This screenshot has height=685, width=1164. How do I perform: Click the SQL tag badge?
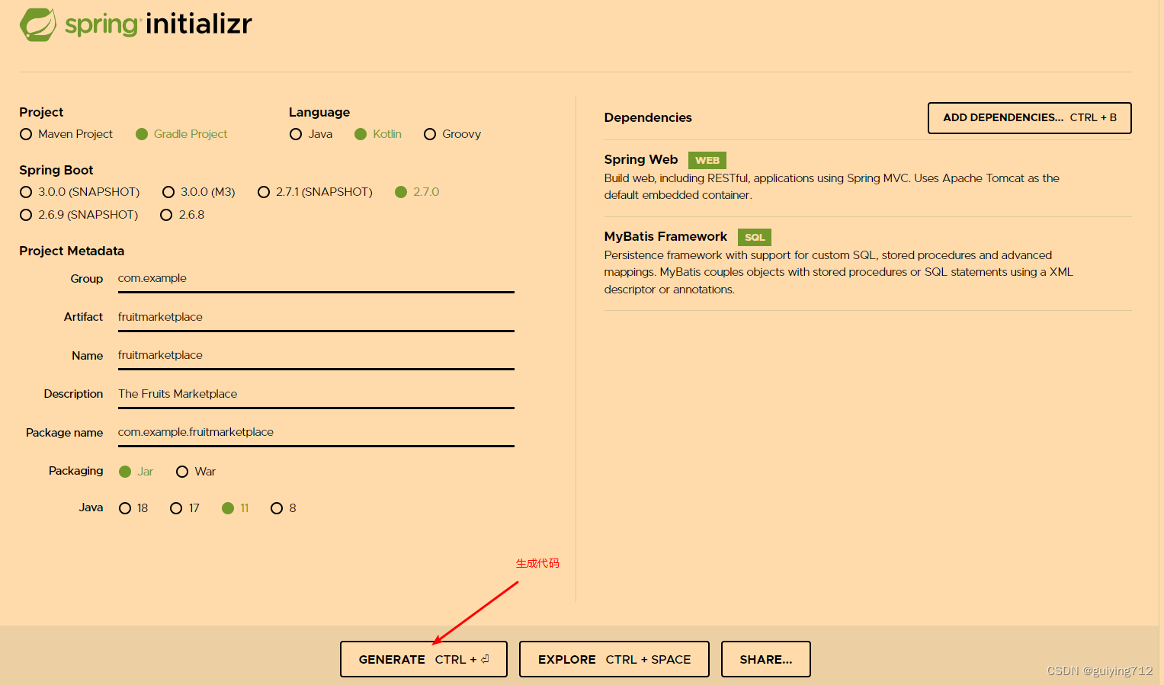coord(755,238)
